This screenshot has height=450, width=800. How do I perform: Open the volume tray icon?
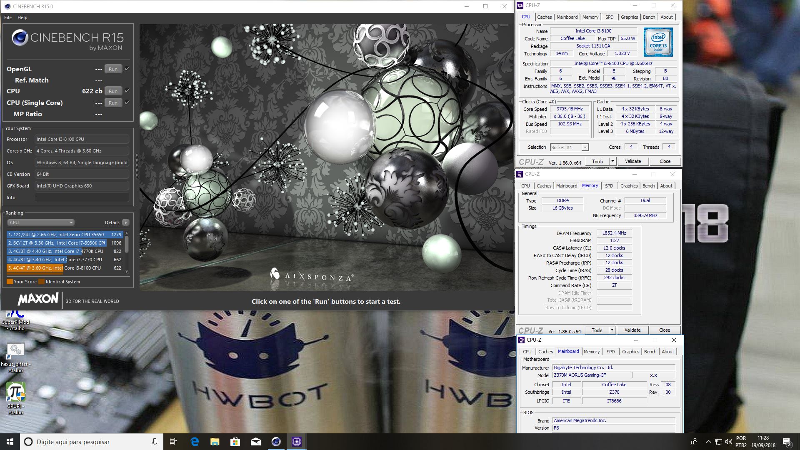[x=728, y=442]
